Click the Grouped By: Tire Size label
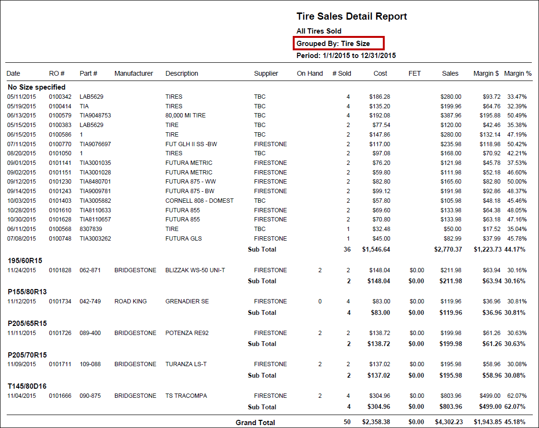Screen dimensions: 539x428 coord(333,43)
